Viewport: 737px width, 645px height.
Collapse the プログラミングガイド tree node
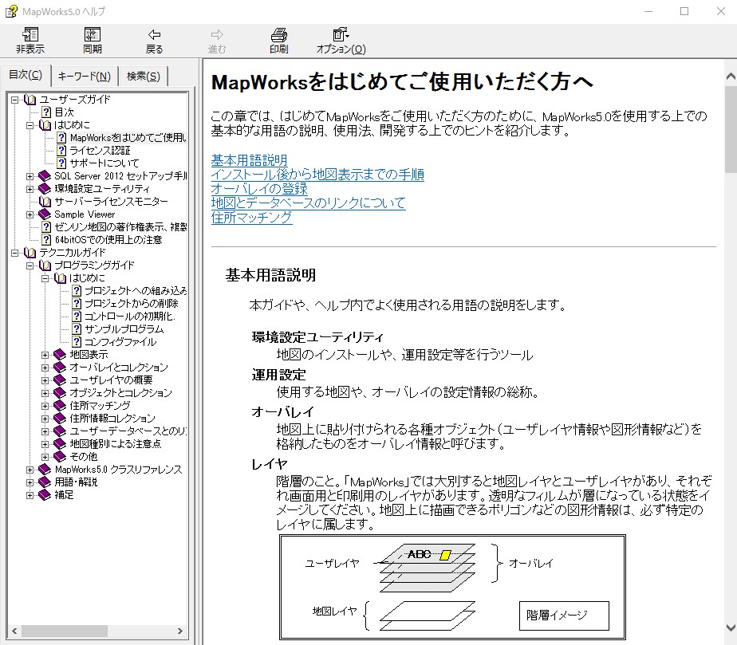30,265
